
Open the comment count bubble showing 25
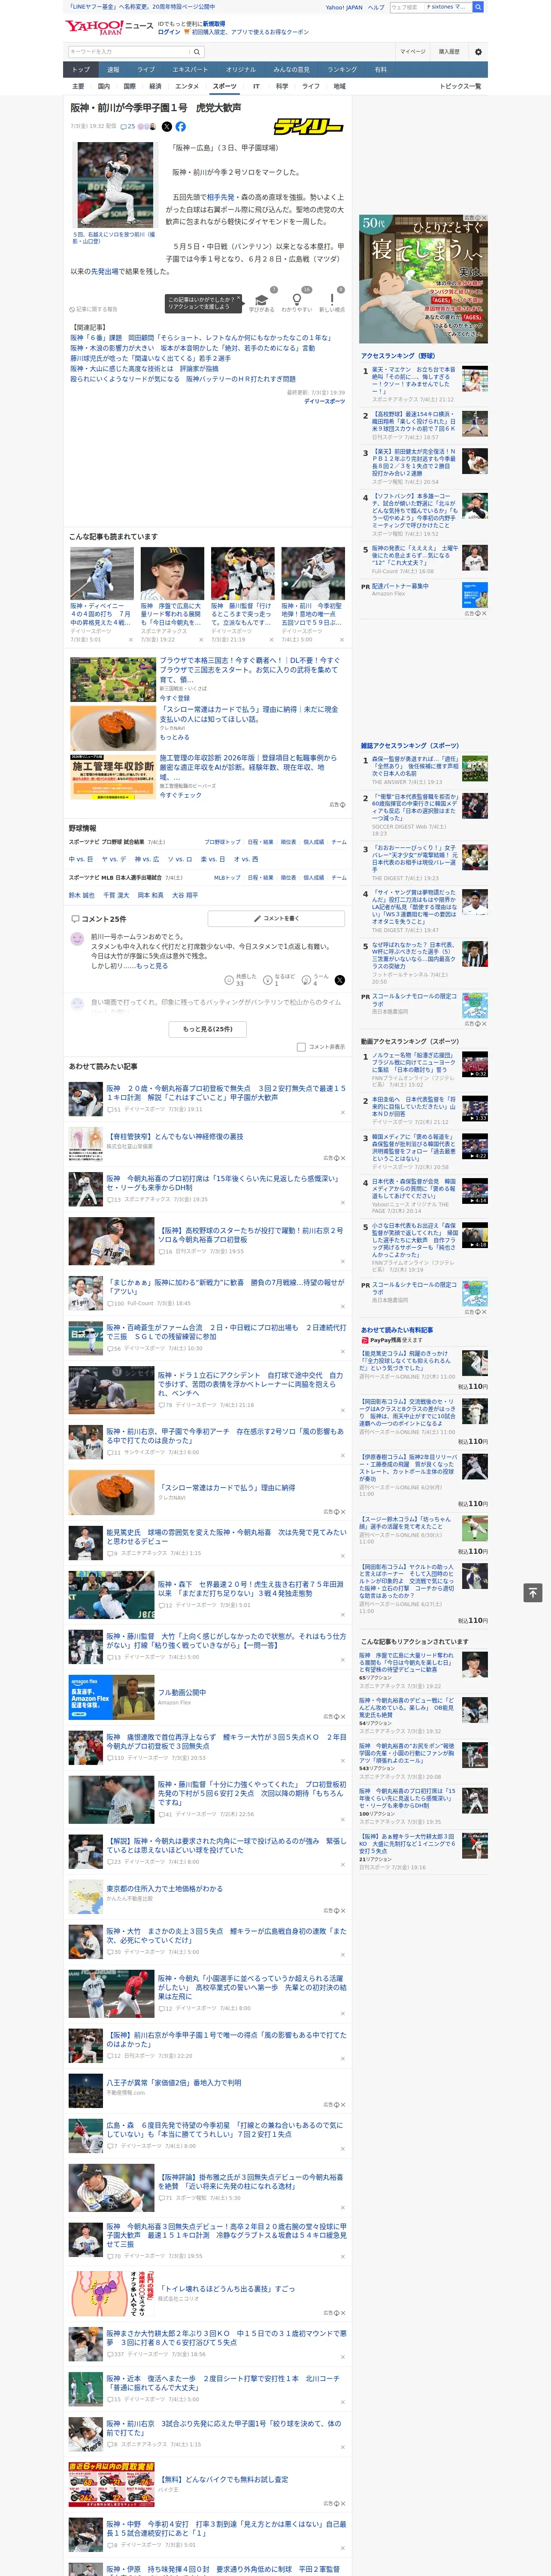tap(128, 127)
